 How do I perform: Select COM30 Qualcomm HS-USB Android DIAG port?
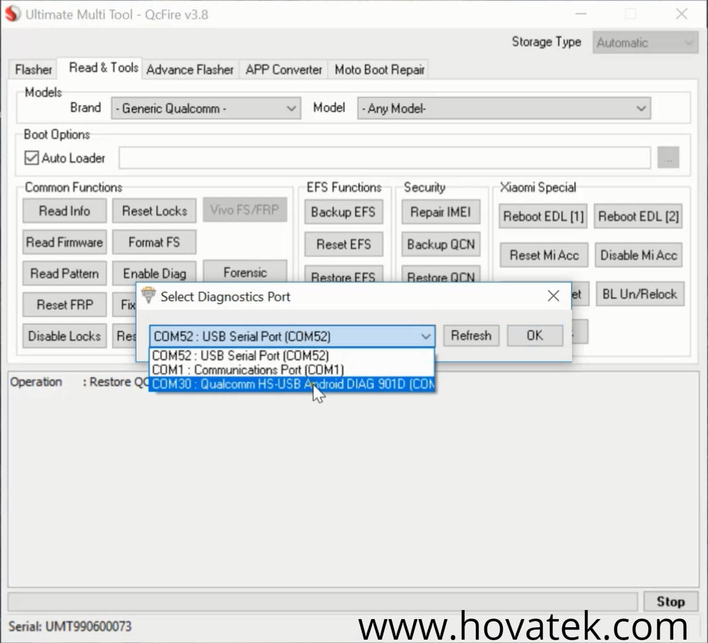pos(292,384)
